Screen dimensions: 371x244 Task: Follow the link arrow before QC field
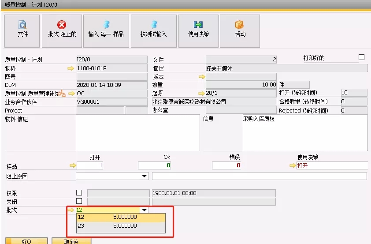coord(71,94)
